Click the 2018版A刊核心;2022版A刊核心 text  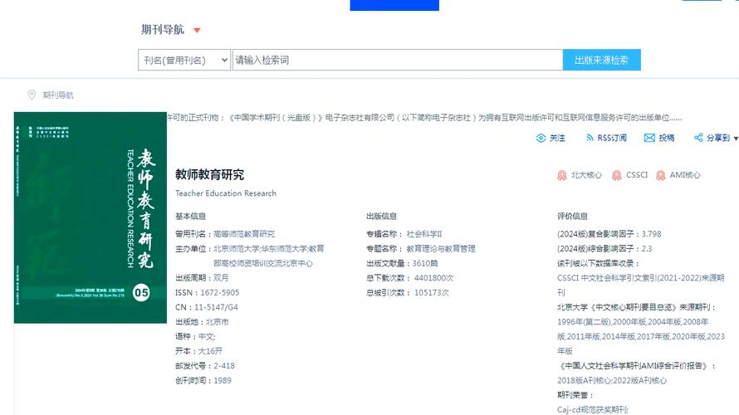click(x=612, y=380)
